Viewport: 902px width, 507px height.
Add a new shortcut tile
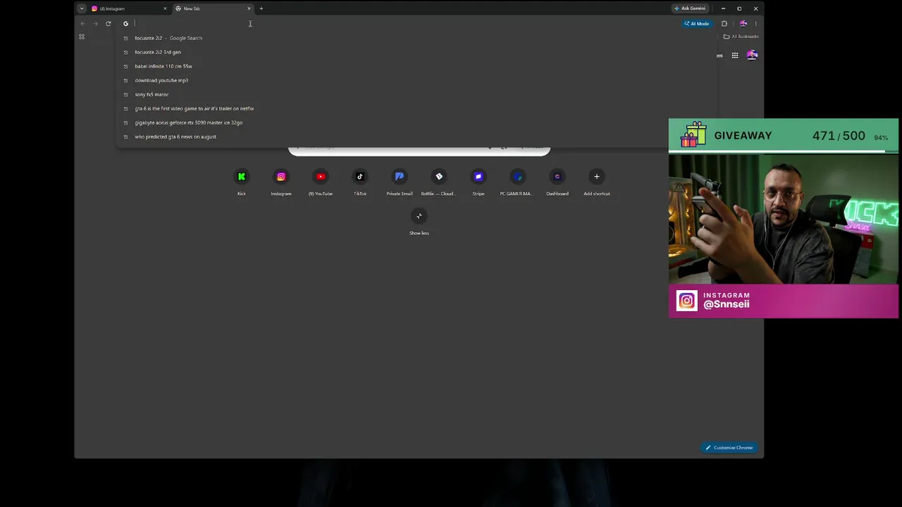[x=597, y=182]
